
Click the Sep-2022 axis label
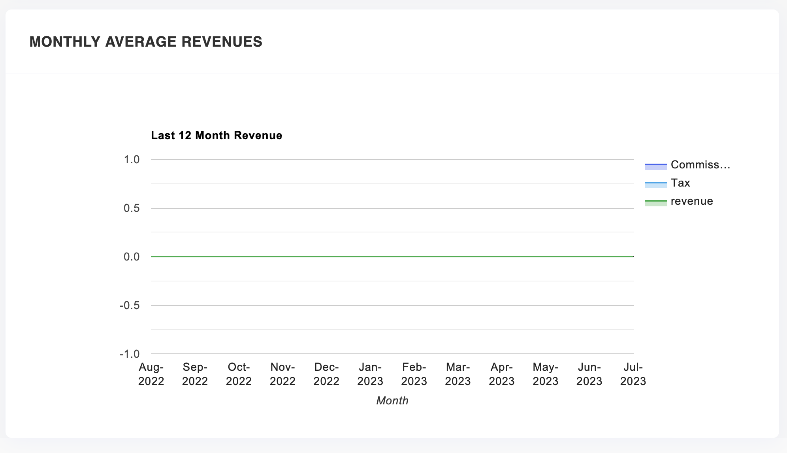195,374
